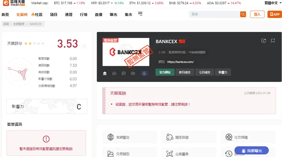Click the 官方網址 button
The height and width of the screenshot is (157, 282).
pos(165,72)
